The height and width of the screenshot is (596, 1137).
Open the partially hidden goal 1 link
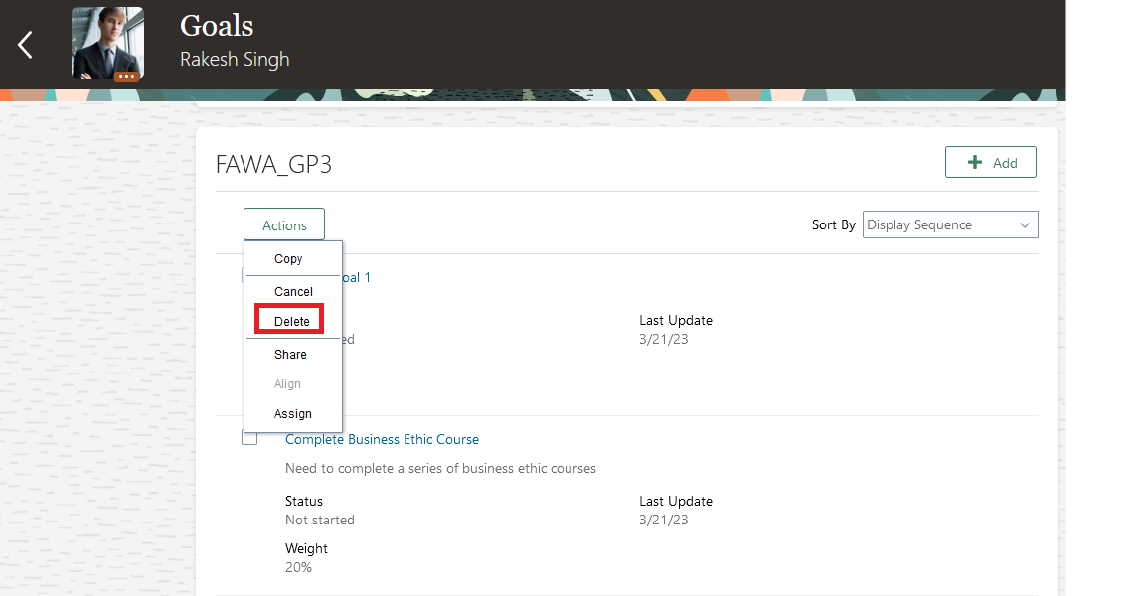(x=356, y=277)
